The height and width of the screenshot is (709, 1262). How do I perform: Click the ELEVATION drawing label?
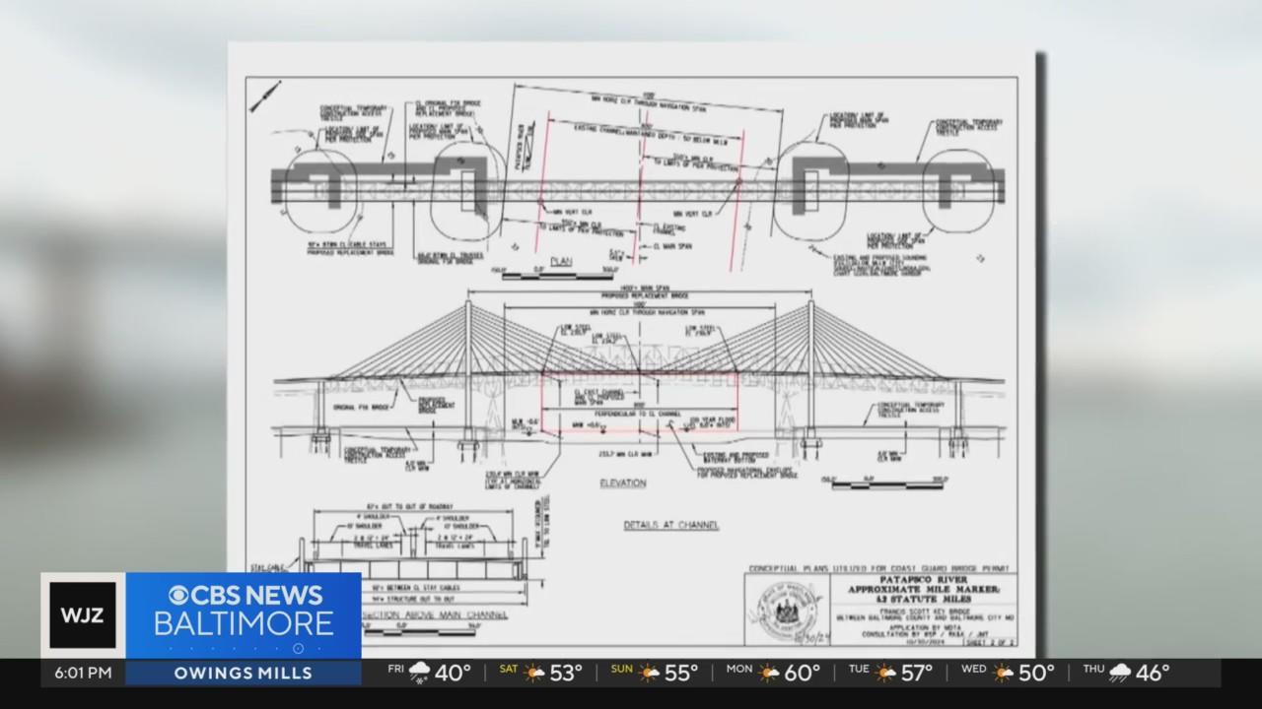tap(622, 483)
